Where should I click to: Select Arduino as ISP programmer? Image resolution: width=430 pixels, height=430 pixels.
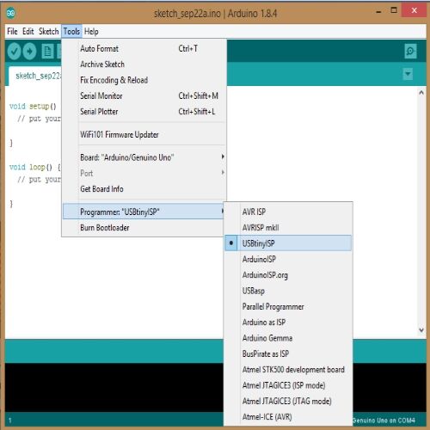(x=288, y=322)
